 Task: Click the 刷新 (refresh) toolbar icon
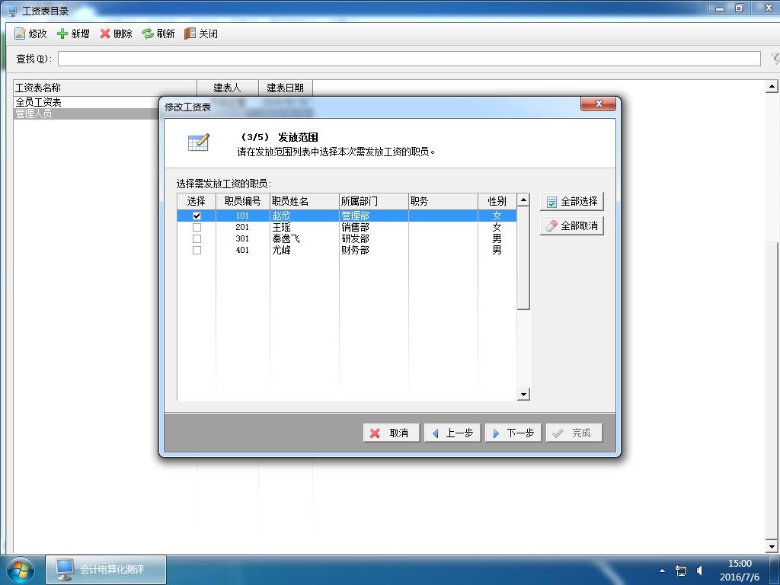148,34
